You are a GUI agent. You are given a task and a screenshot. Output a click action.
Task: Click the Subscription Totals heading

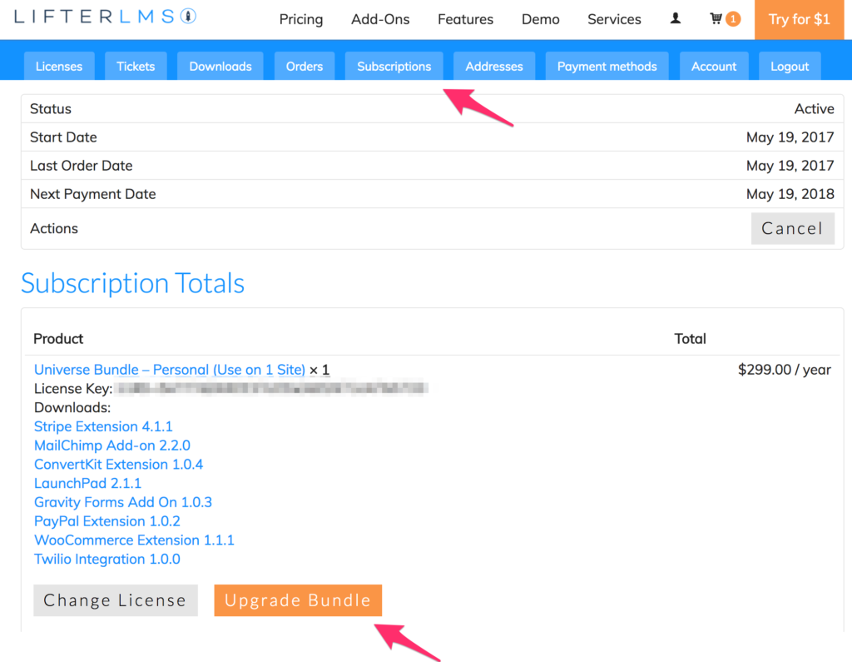pos(132,283)
